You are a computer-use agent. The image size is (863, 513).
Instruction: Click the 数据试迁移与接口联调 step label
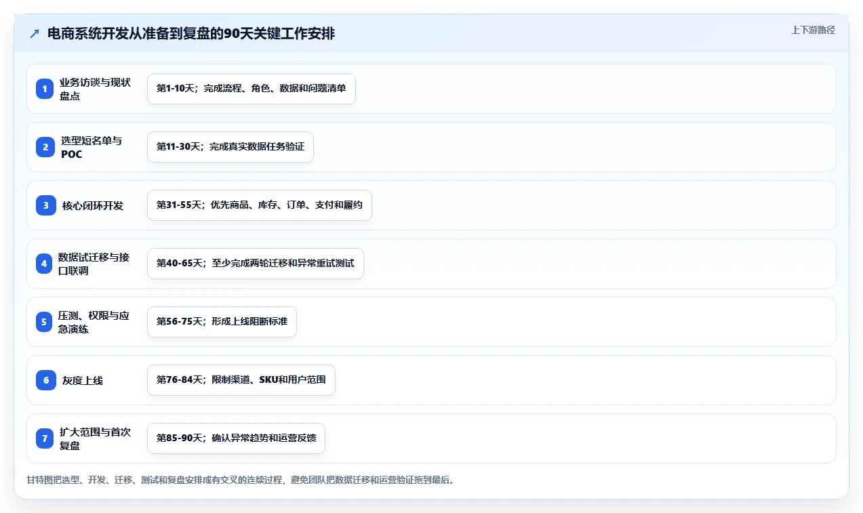[94, 264]
